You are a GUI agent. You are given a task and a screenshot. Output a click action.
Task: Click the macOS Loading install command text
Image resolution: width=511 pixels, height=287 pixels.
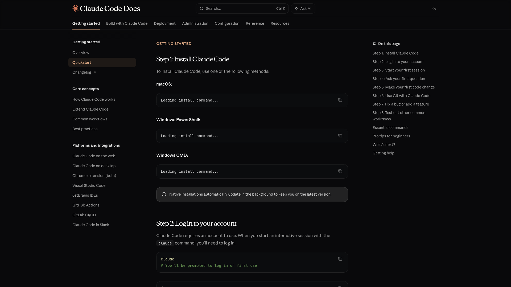(x=190, y=100)
